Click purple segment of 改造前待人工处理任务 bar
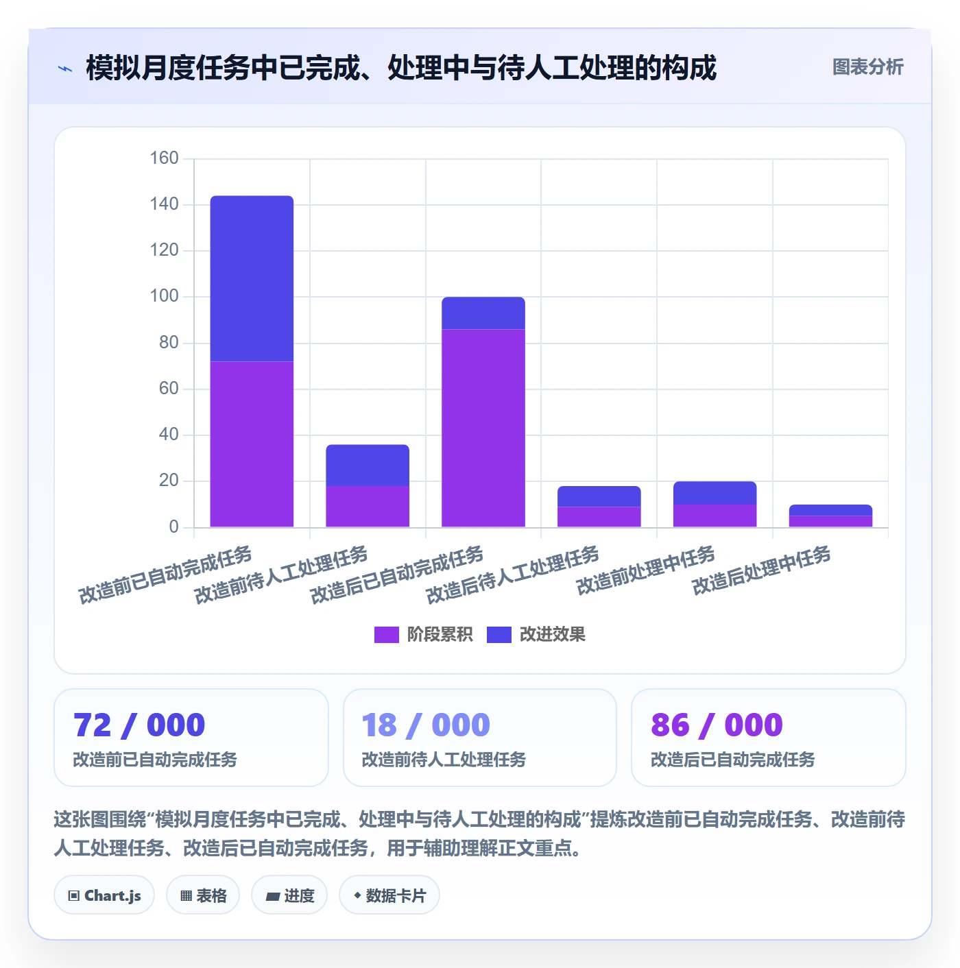This screenshot has width=960, height=968. (368, 507)
